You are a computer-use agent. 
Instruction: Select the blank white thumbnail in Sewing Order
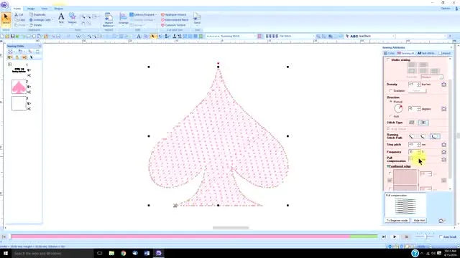[x=19, y=103]
